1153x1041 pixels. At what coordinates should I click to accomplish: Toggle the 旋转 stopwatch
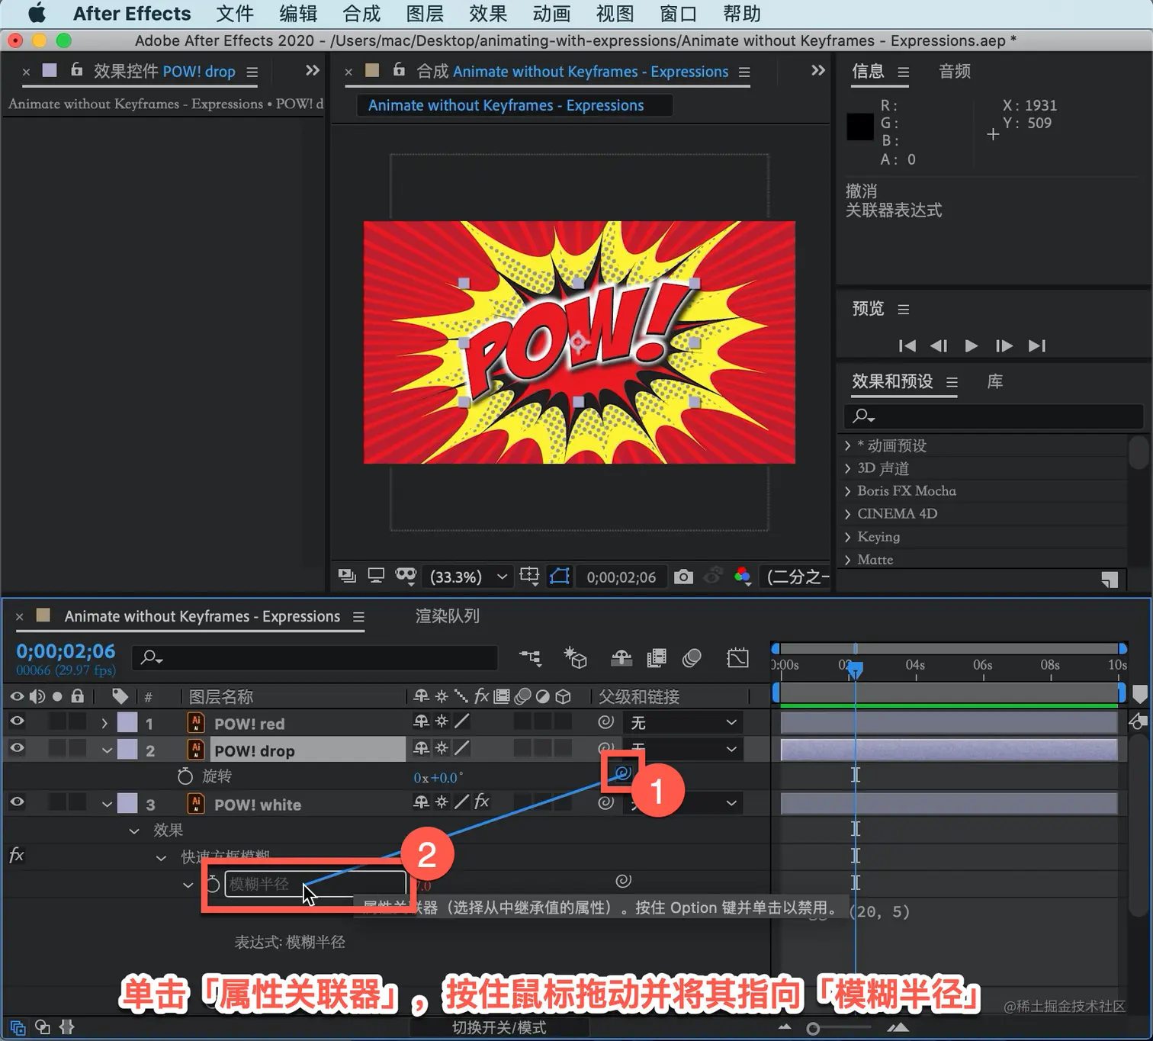coord(185,776)
